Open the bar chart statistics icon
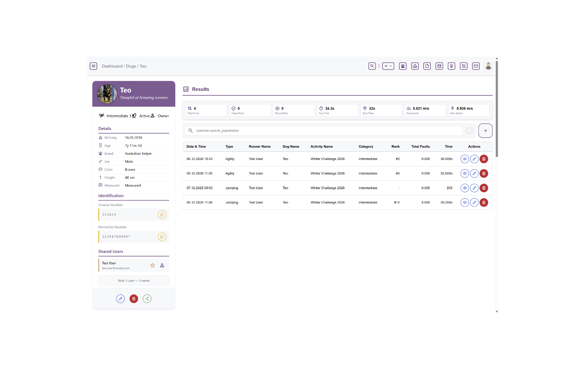Viewport: 586px width, 370px height. click(x=415, y=66)
